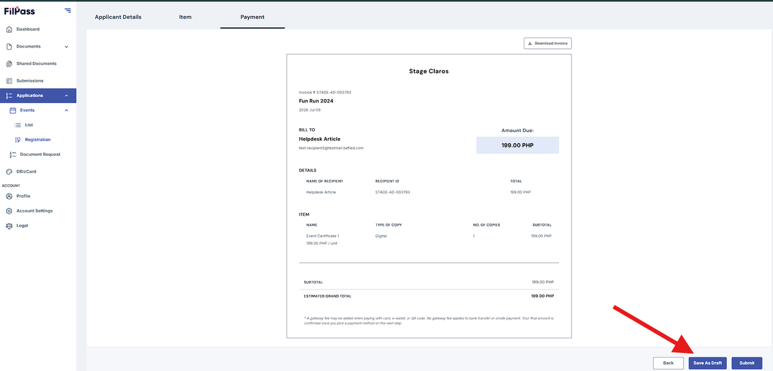Click the Helpdesk Article name under Bill To
This screenshot has height=371, width=773.
[x=320, y=139]
